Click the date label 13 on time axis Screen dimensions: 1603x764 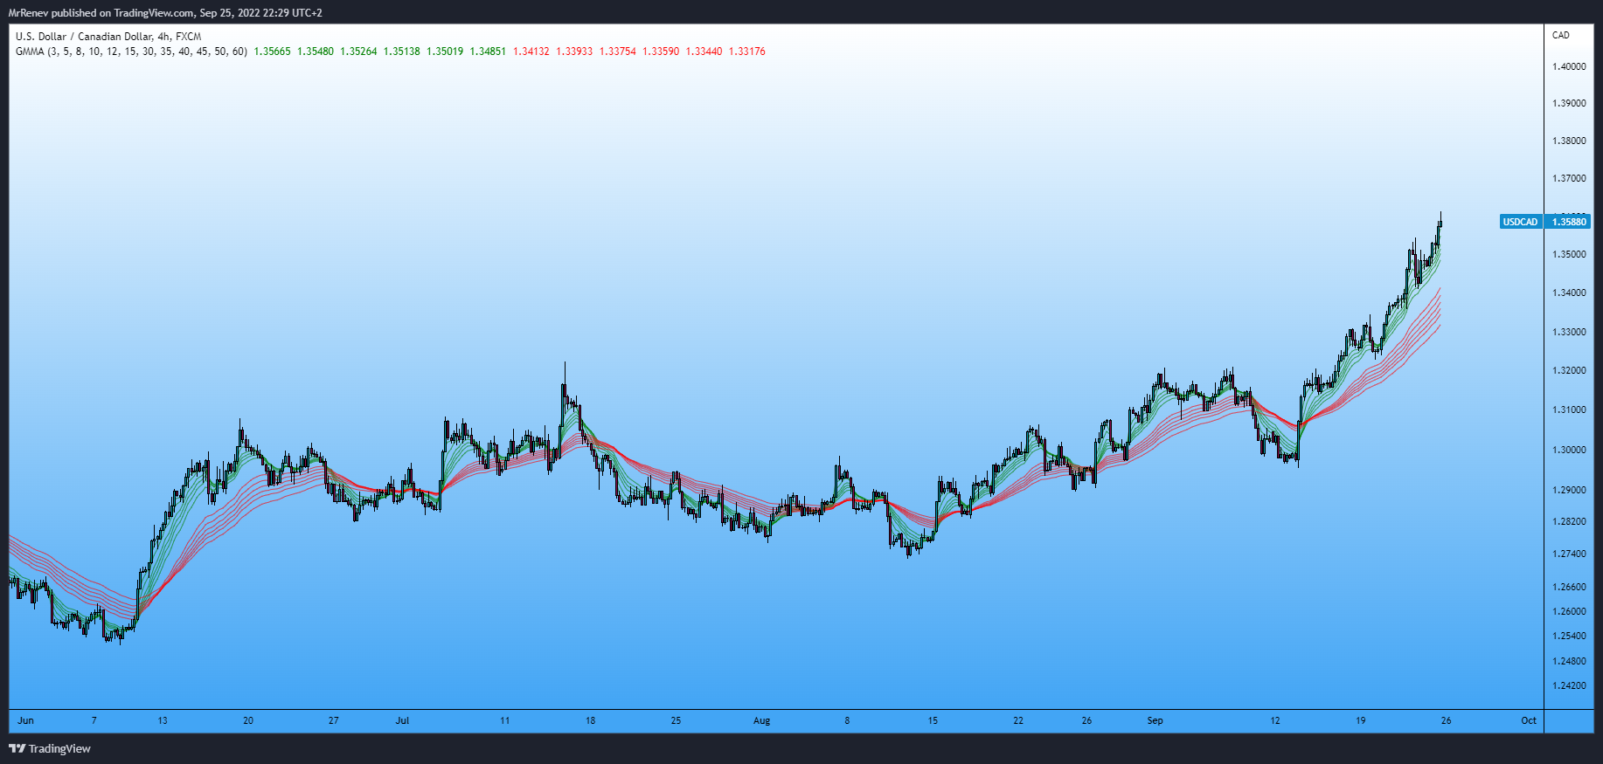[x=163, y=720]
